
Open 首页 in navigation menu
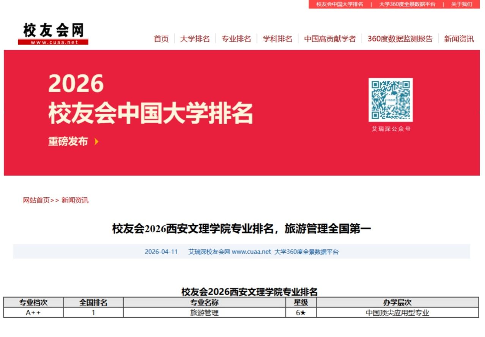[161, 39]
